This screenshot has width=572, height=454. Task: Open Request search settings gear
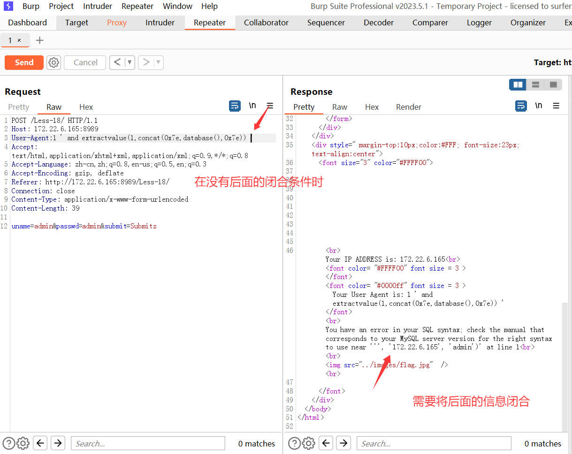click(23, 443)
